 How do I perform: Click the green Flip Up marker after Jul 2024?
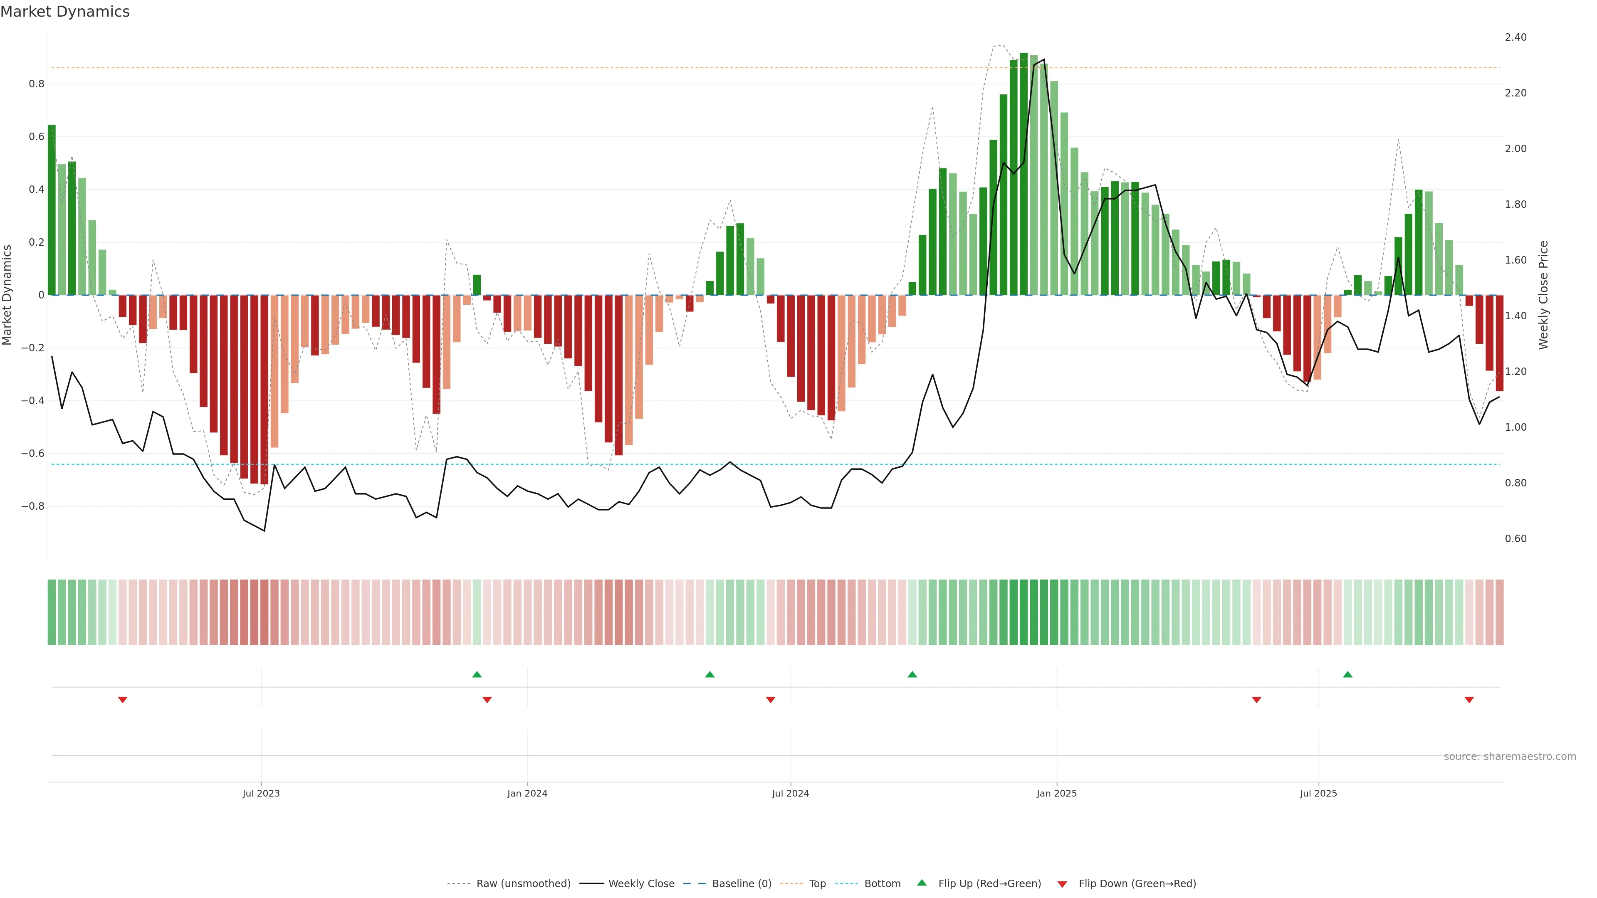pyautogui.click(x=912, y=674)
